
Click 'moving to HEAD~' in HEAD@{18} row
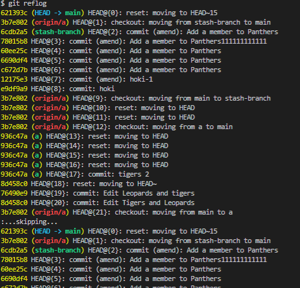point(128,184)
